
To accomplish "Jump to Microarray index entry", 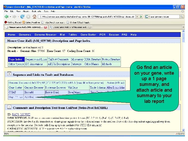I will point(77,59).
